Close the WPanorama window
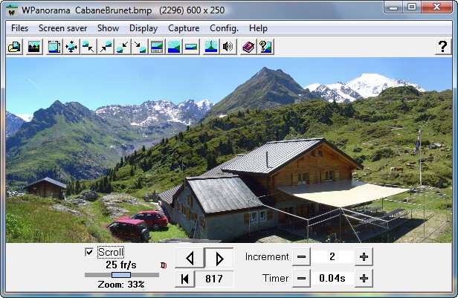This screenshot has height=298, width=458. click(436, 7)
